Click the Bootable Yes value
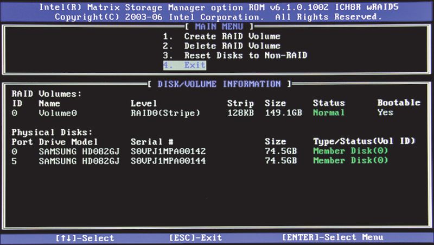 (x=385, y=112)
